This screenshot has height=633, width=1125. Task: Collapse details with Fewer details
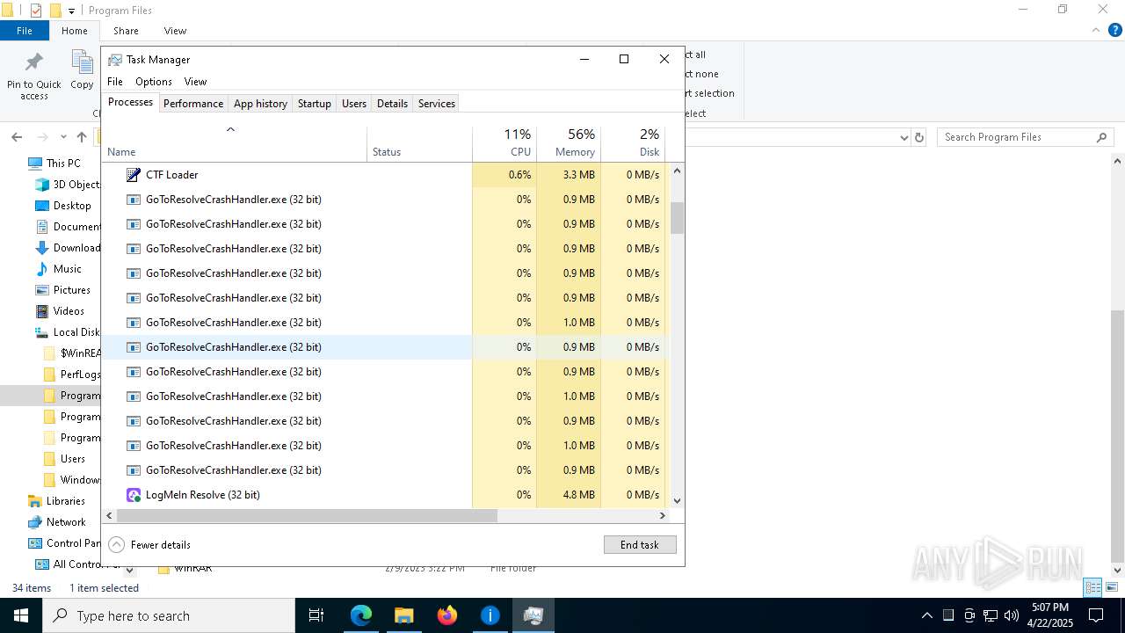pyautogui.click(x=149, y=545)
